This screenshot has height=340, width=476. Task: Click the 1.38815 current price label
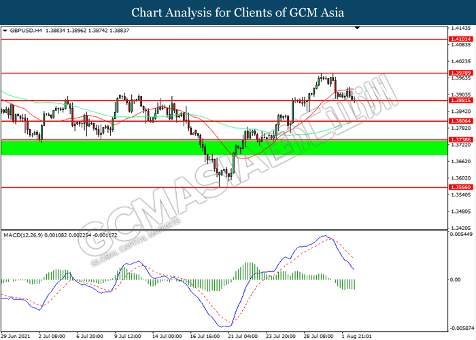tap(460, 101)
